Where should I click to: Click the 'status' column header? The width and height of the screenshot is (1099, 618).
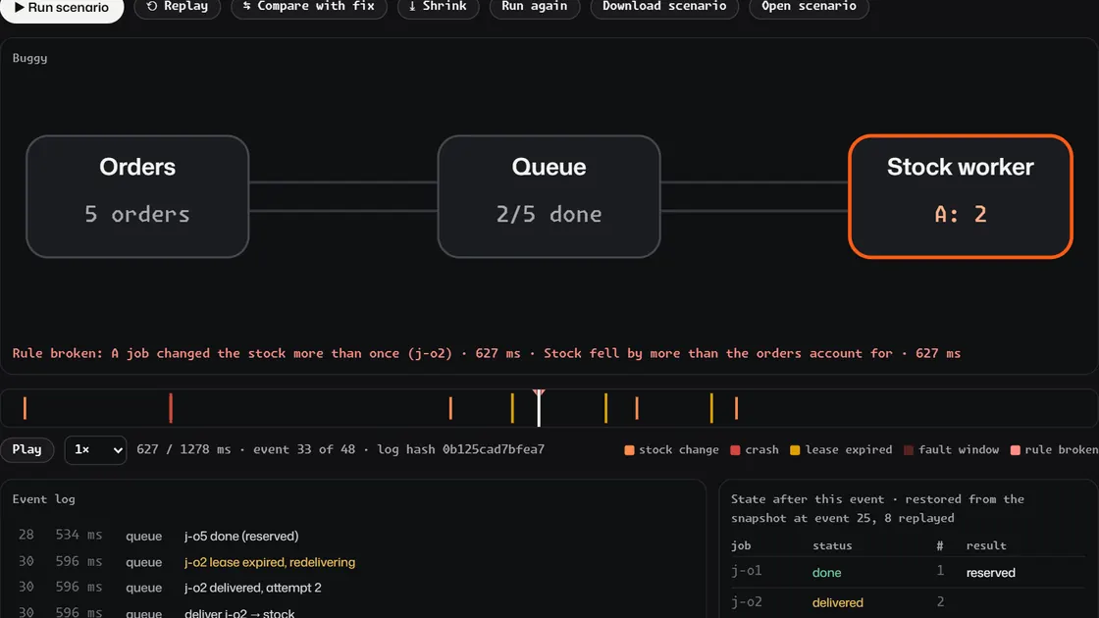pos(832,545)
